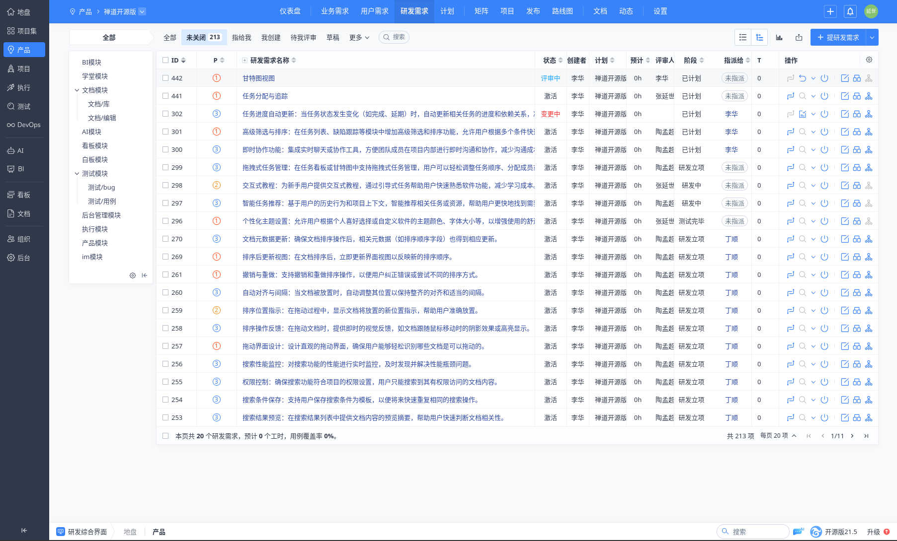Open the bar chart report icon

coord(779,37)
